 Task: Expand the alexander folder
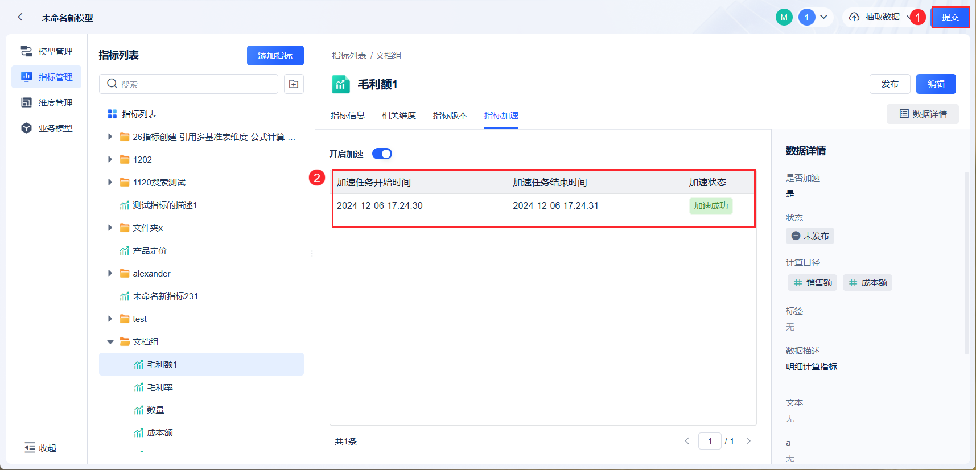click(110, 273)
